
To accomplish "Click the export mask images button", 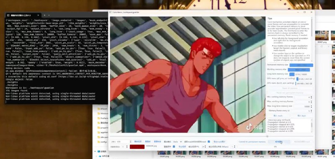I will point(219,142).
